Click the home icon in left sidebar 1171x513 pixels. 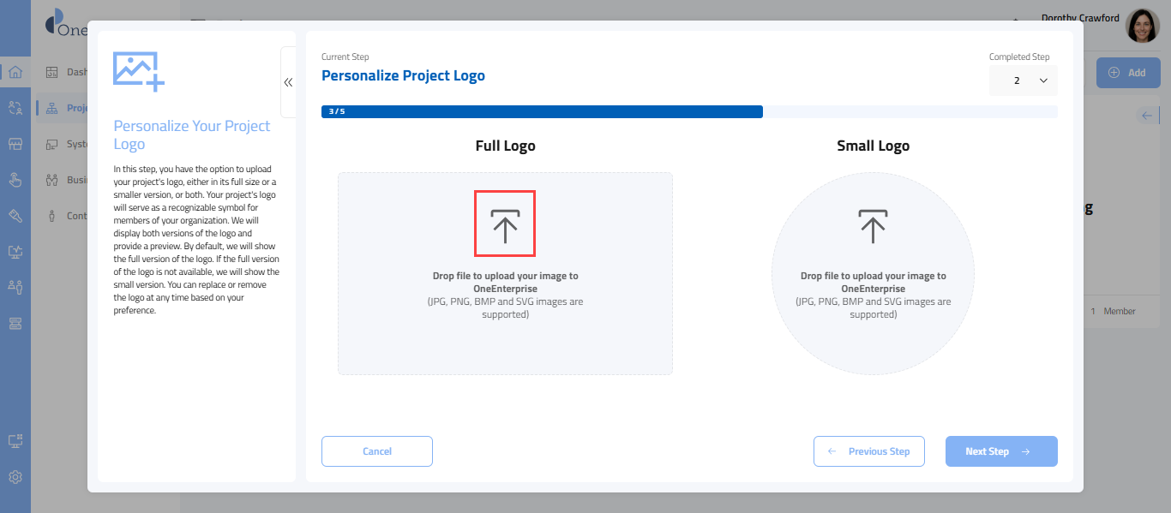[15, 72]
